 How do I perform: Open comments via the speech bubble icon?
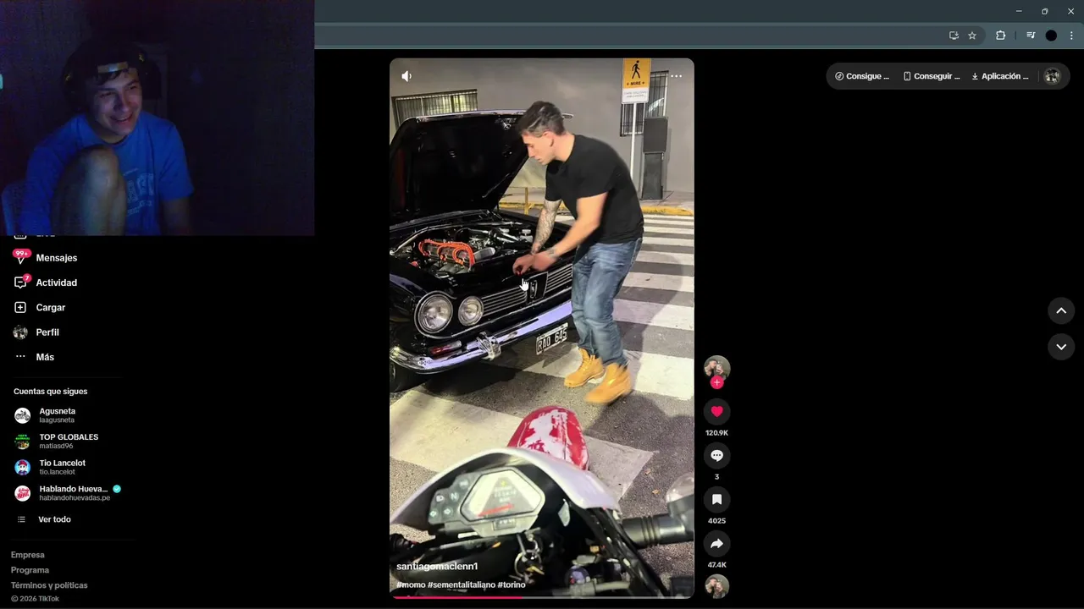pyautogui.click(x=716, y=455)
